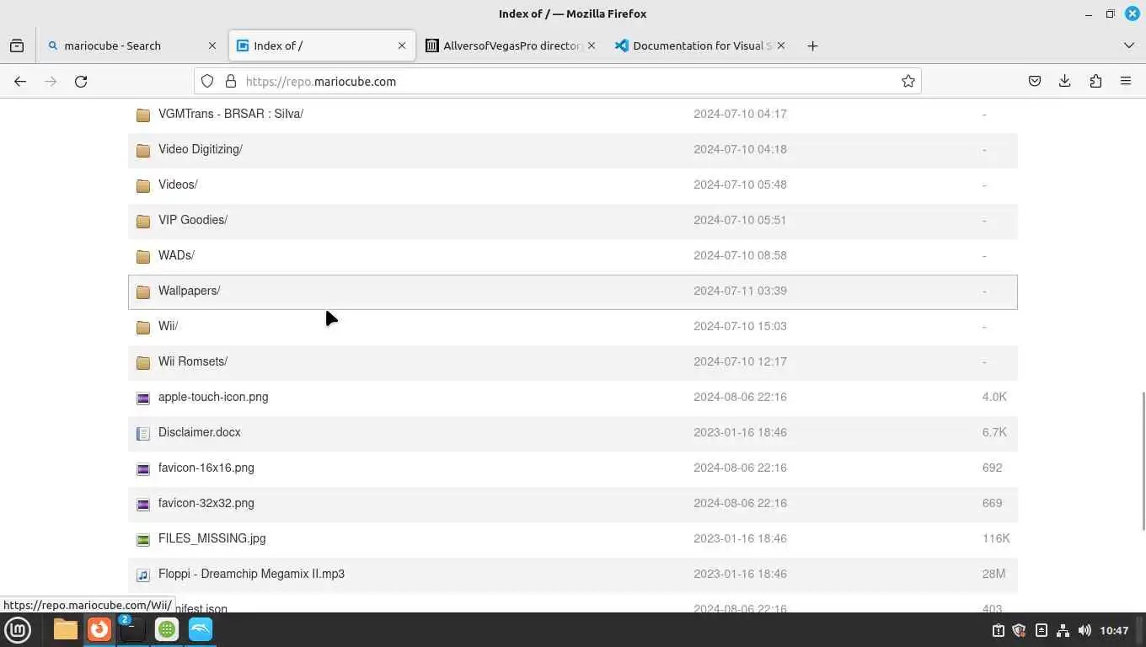The width and height of the screenshot is (1146, 647).
Task: Open the Extensions puzzle icon
Action: pos(1095,81)
